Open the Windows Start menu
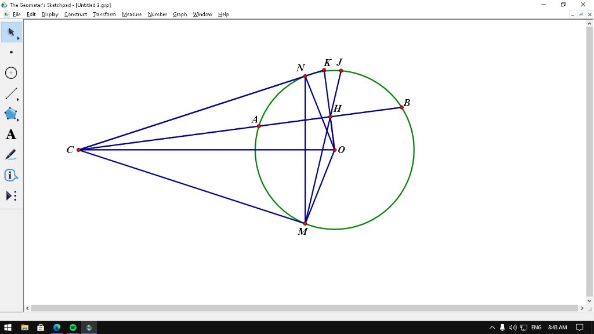Screen dimensions: 594x334 (8, 328)
